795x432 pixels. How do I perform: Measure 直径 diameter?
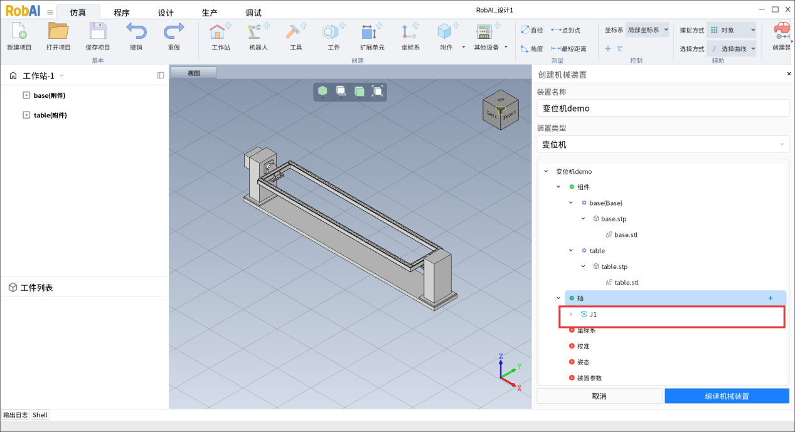pyautogui.click(x=532, y=30)
